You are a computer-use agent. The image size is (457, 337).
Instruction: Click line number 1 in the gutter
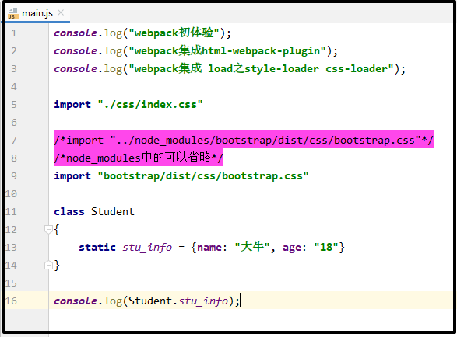14,33
